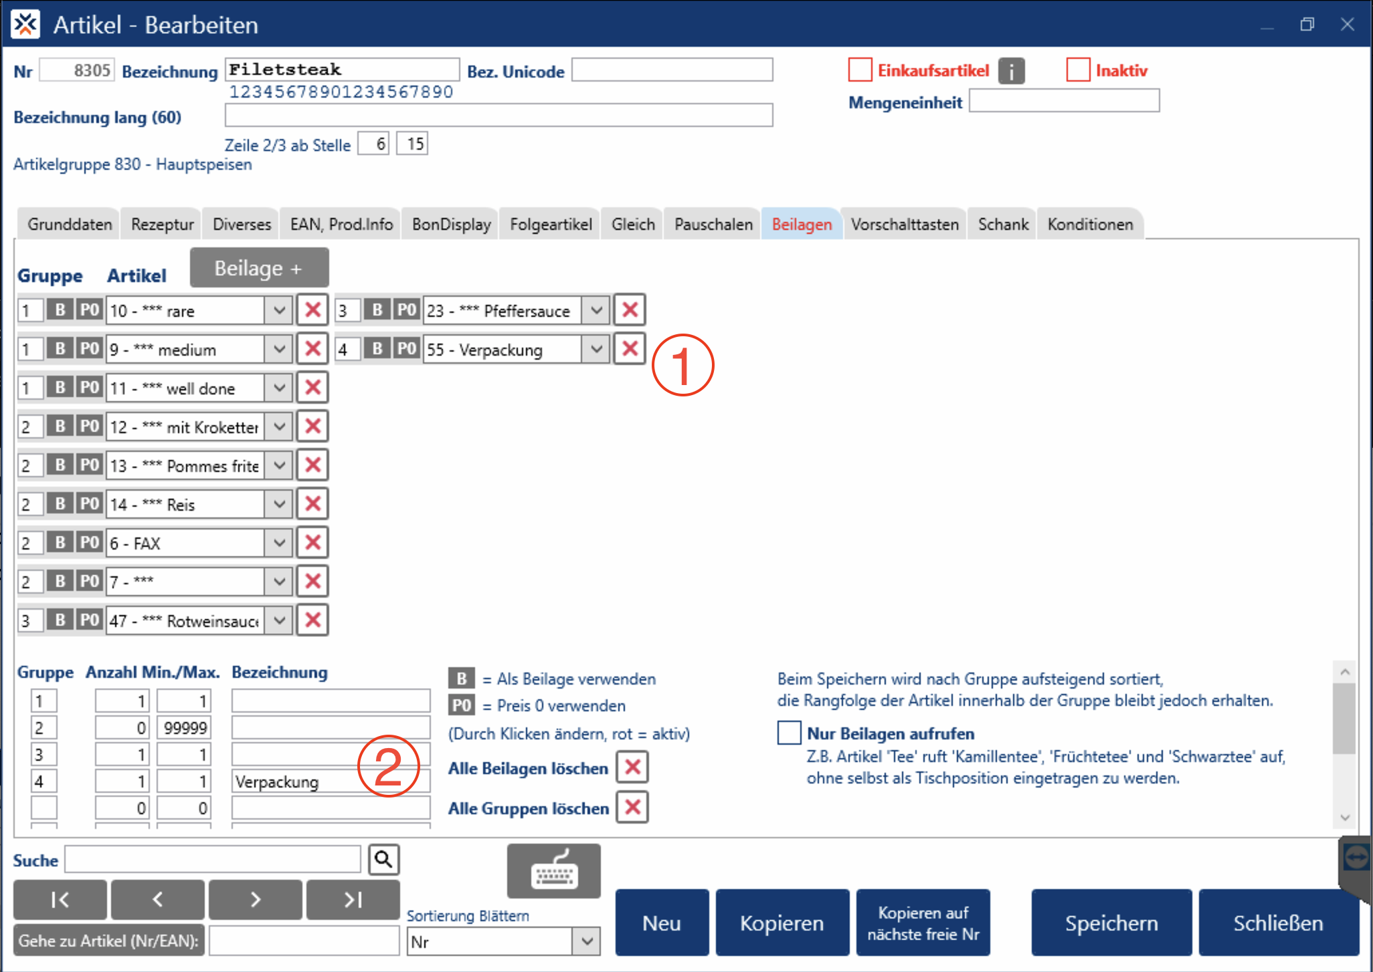
Task: Jump to the last article using the >| icon
Action: (x=353, y=899)
